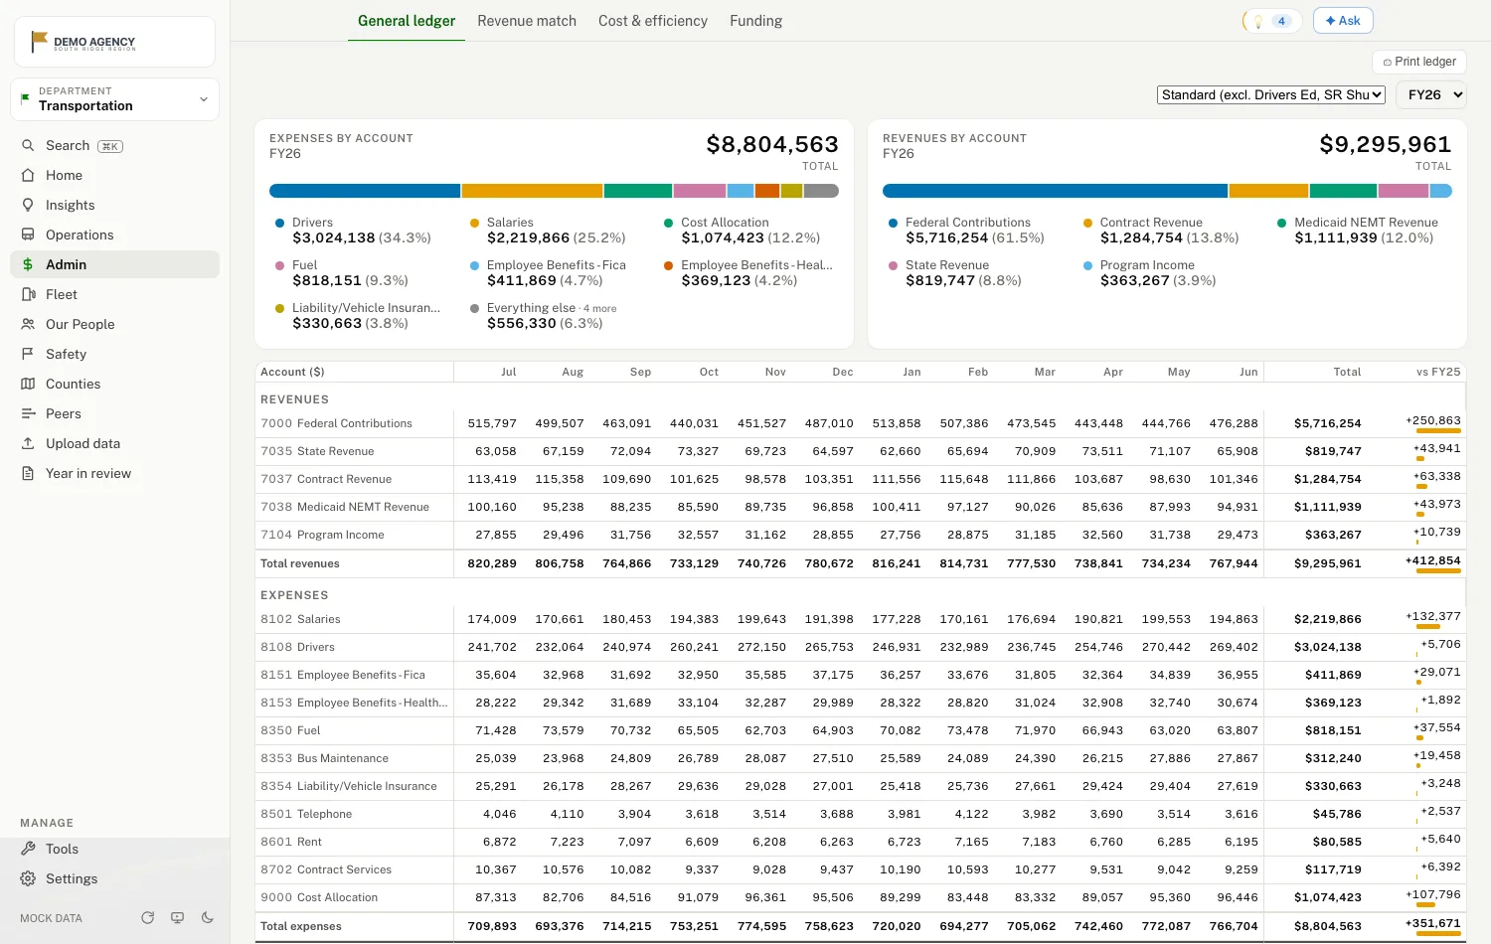Screen dimensions: 1491x944
Task: Click the Fleet icon in sidebar
Action: [x=28, y=294]
